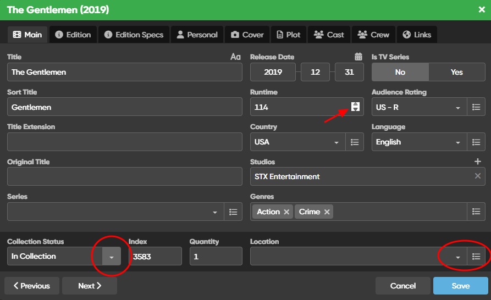The image size is (491, 300).
Task: Switch to the Edition tab
Action: [x=73, y=35]
